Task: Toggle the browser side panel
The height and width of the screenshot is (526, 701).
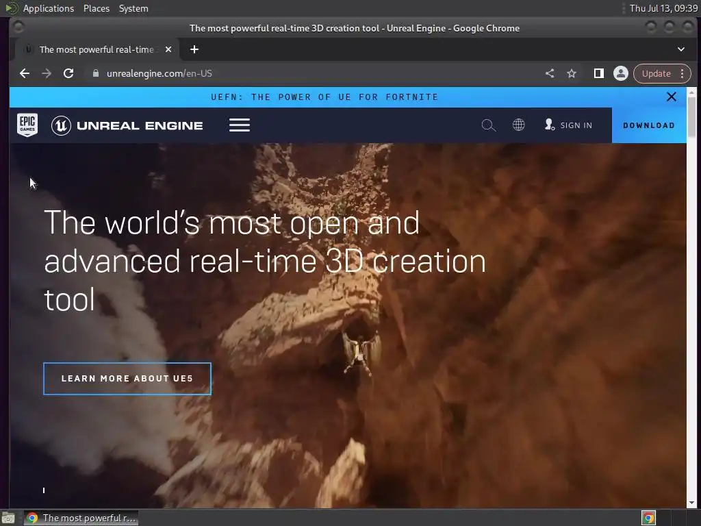Action: pos(598,73)
